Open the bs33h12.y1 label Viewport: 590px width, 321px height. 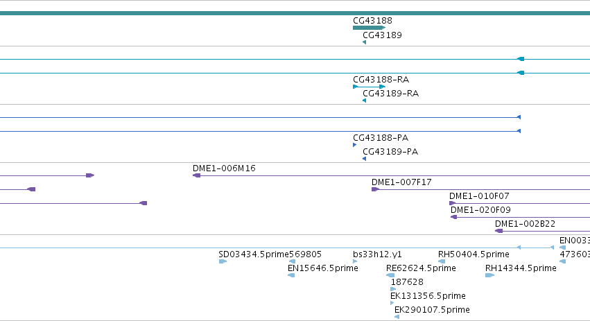pos(377,254)
